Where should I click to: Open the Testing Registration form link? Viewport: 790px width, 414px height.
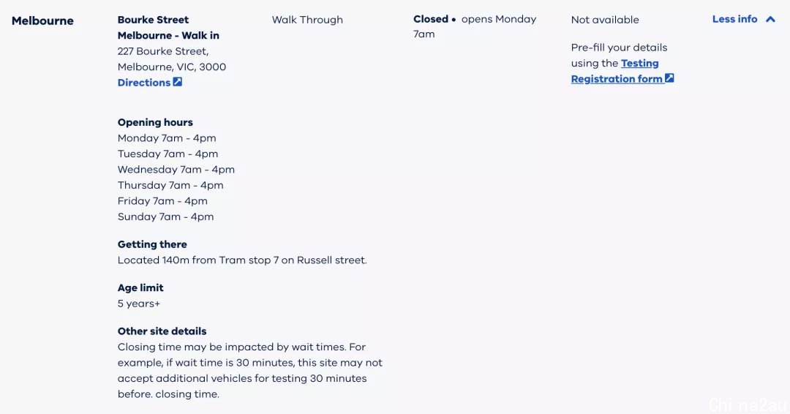[622, 71]
